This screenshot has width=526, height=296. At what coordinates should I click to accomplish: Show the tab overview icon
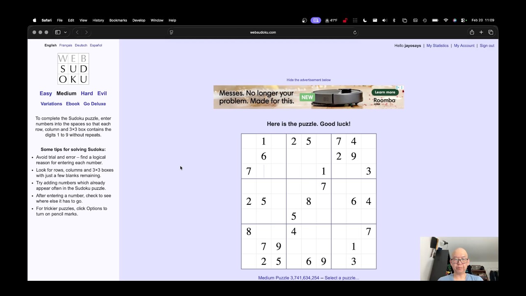point(491,32)
